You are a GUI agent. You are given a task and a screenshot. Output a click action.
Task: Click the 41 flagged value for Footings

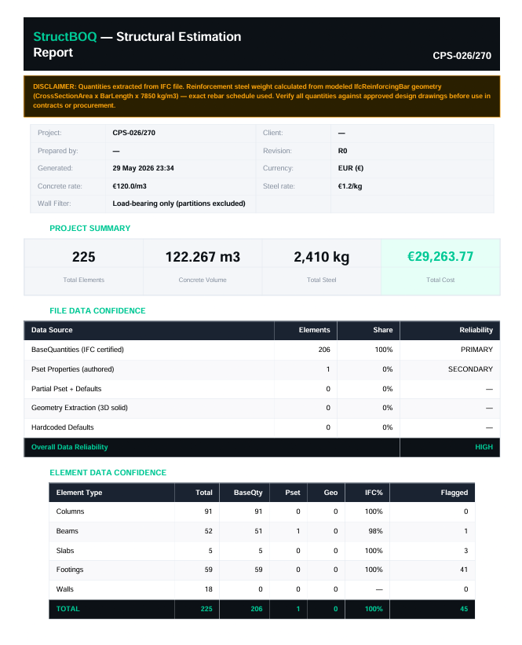tap(464, 570)
